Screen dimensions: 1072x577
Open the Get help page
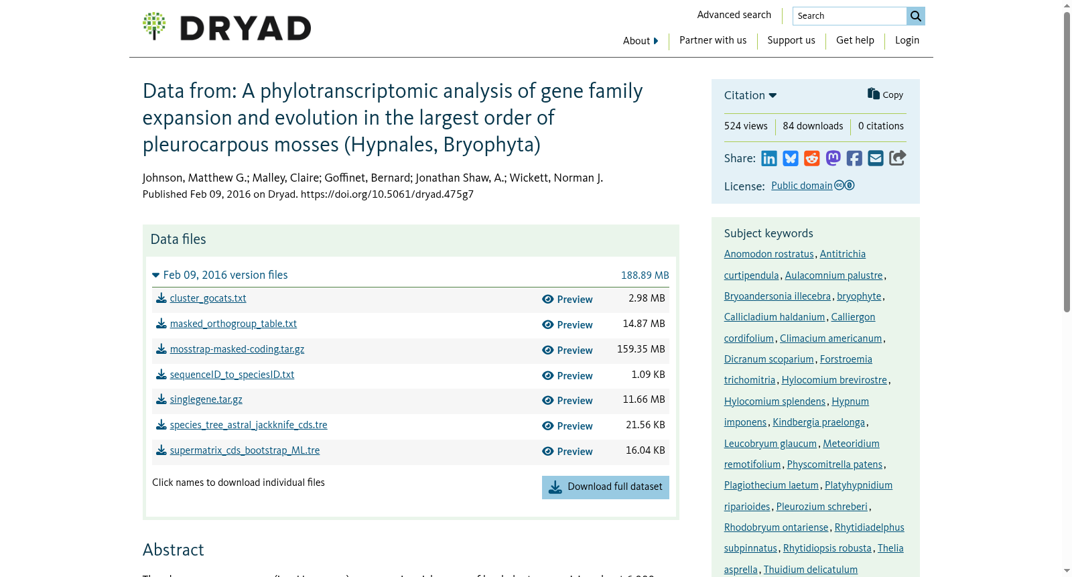[x=855, y=40]
